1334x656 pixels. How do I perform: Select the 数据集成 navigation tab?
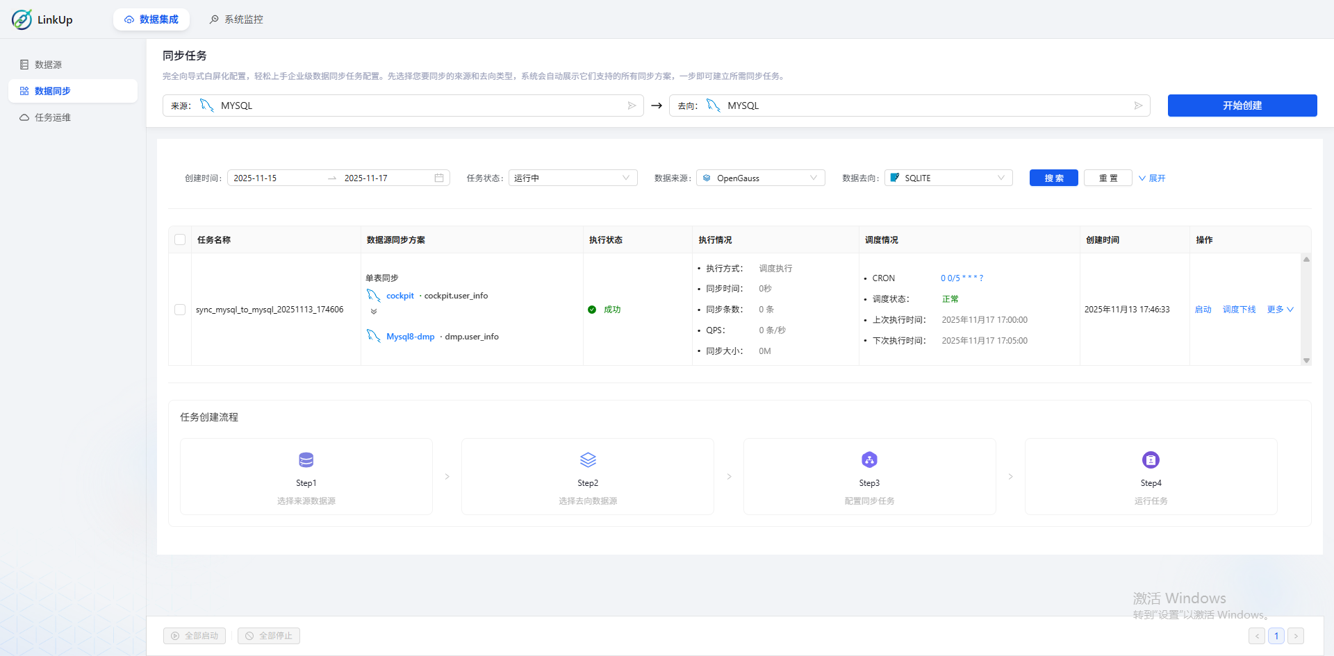pos(151,19)
